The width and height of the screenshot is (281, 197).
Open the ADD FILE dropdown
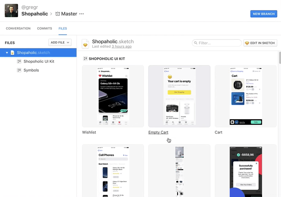coord(60,42)
